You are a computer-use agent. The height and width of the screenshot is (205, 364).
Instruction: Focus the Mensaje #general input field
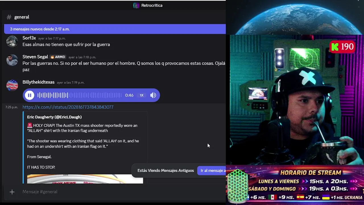point(114,192)
